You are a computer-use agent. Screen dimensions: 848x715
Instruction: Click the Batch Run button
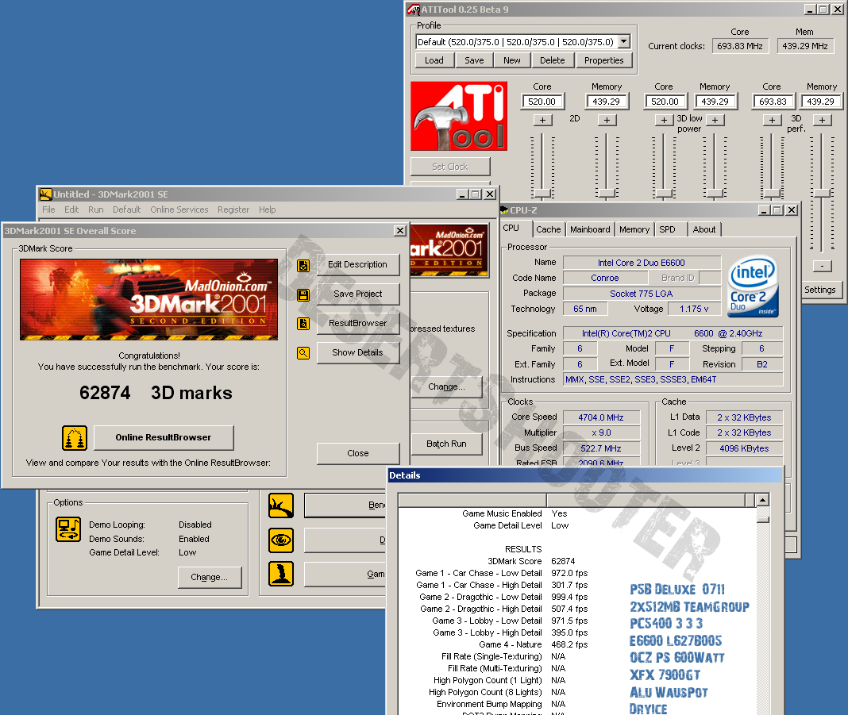(x=446, y=444)
